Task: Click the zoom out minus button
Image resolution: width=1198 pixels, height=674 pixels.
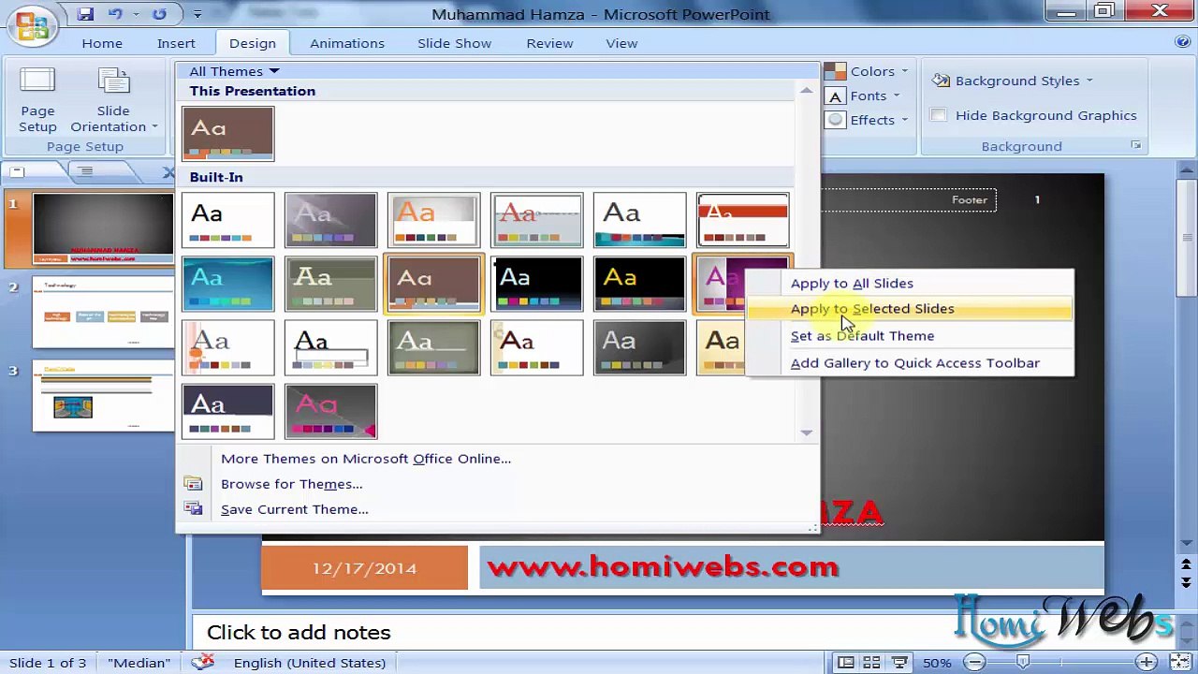Action: pyautogui.click(x=974, y=663)
